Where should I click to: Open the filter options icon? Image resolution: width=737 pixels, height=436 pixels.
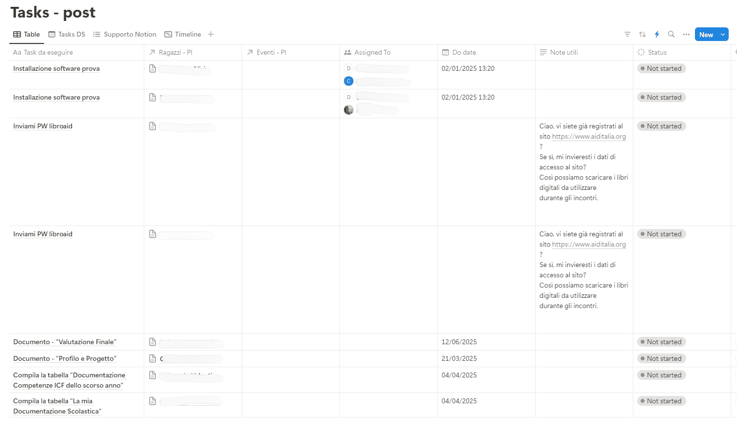pyautogui.click(x=627, y=34)
